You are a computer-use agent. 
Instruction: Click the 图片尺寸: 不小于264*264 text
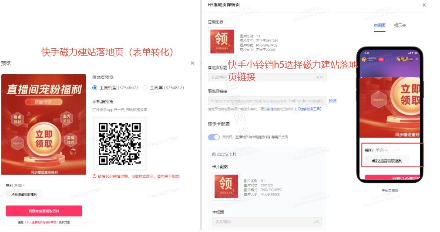pyautogui.click(x=259, y=41)
